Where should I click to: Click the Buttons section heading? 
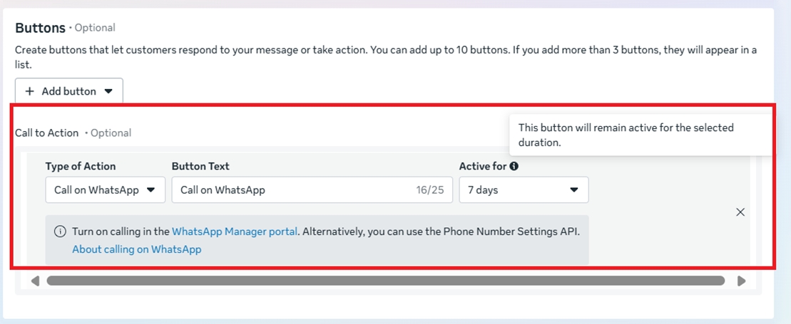pyautogui.click(x=40, y=28)
